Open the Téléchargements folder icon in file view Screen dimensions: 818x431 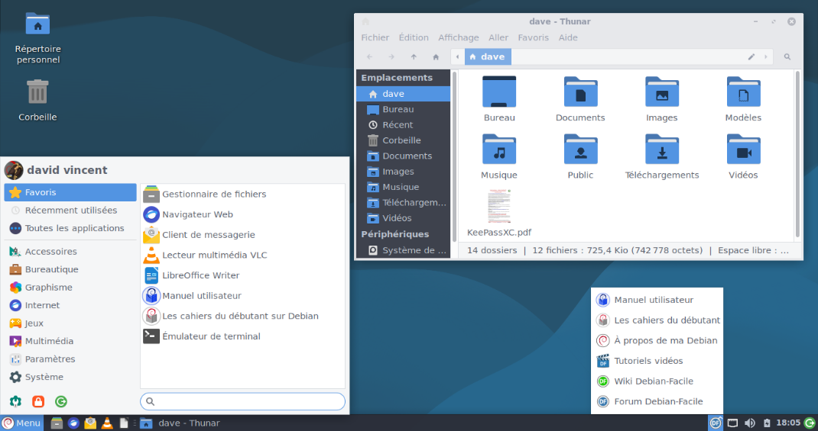(661, 150)
